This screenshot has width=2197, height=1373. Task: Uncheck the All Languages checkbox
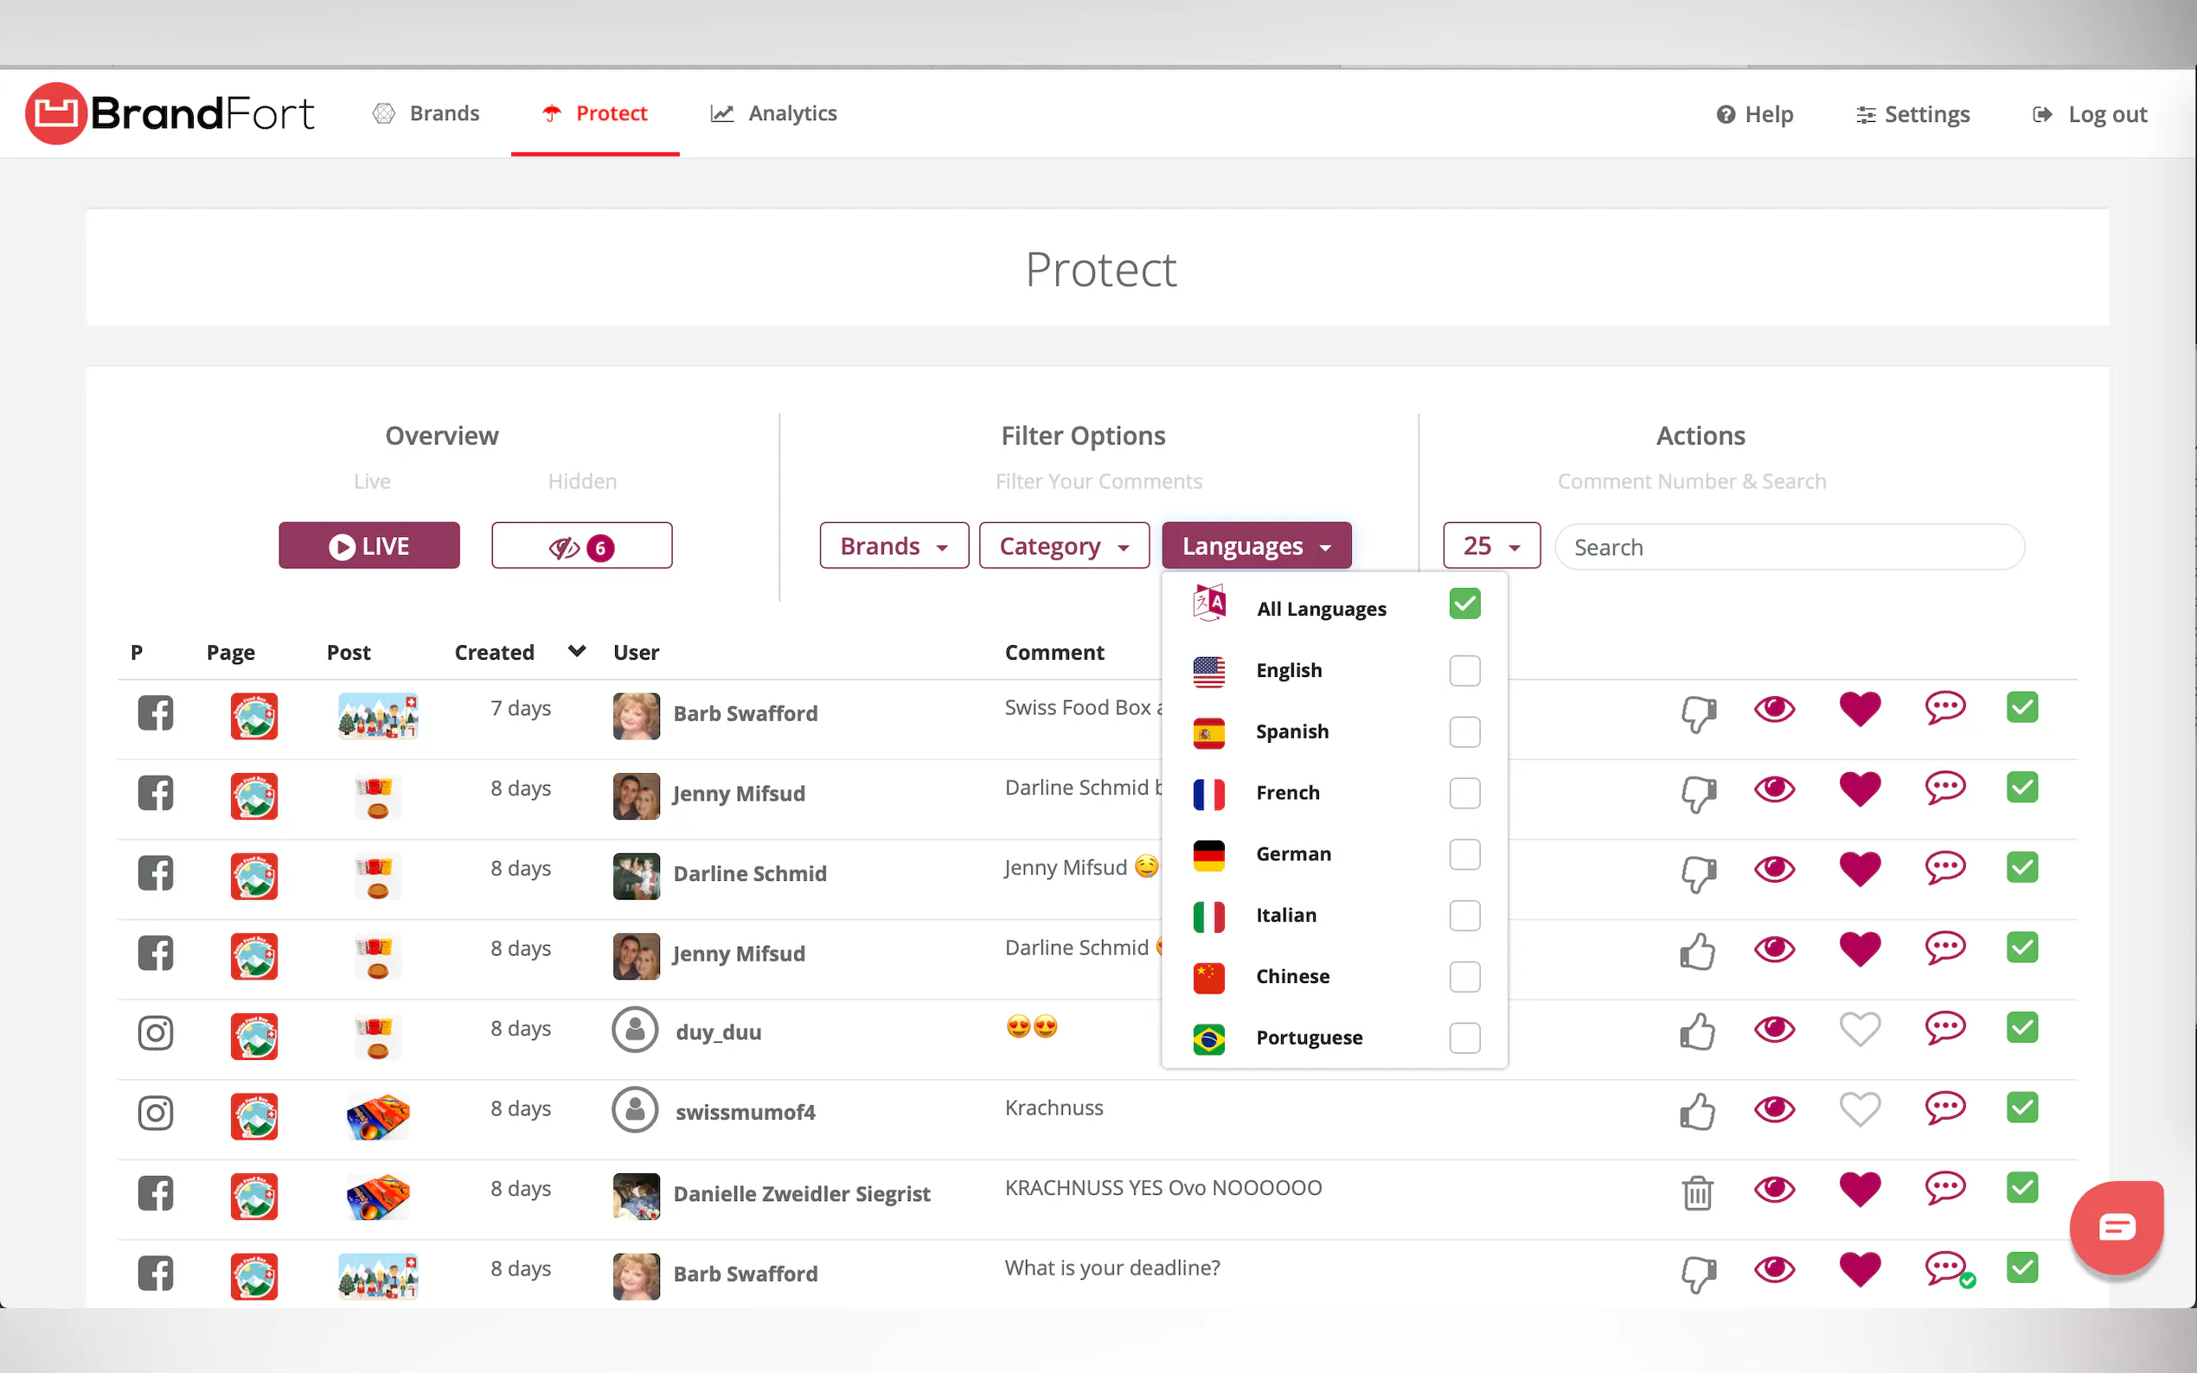(x=1464, y=603)
